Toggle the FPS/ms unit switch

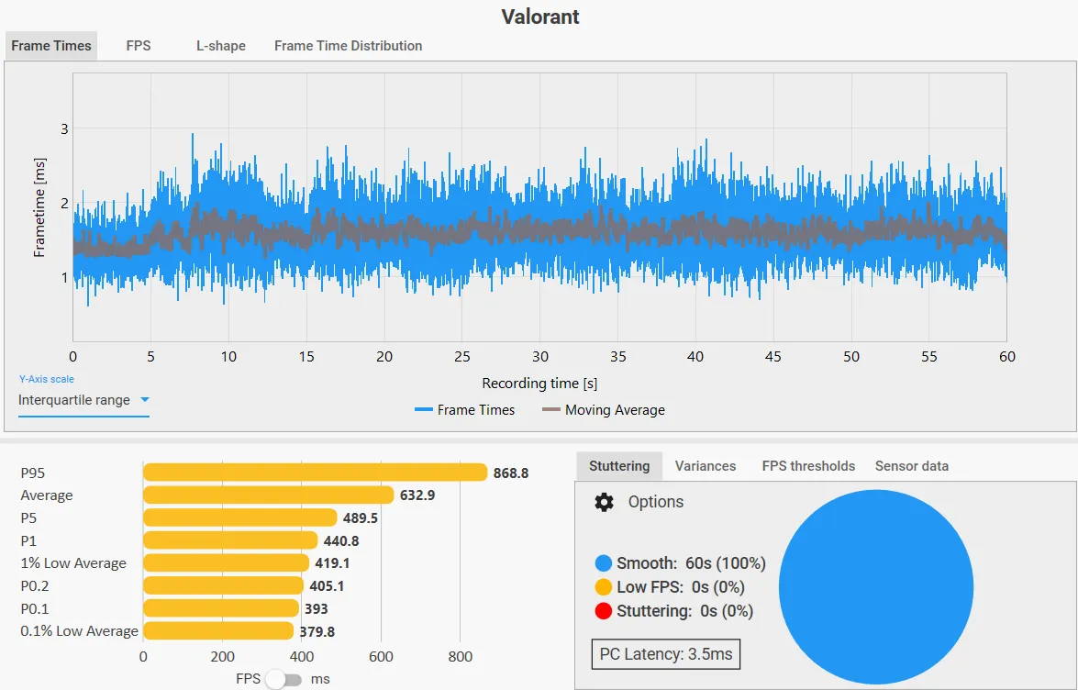point(283,680)
